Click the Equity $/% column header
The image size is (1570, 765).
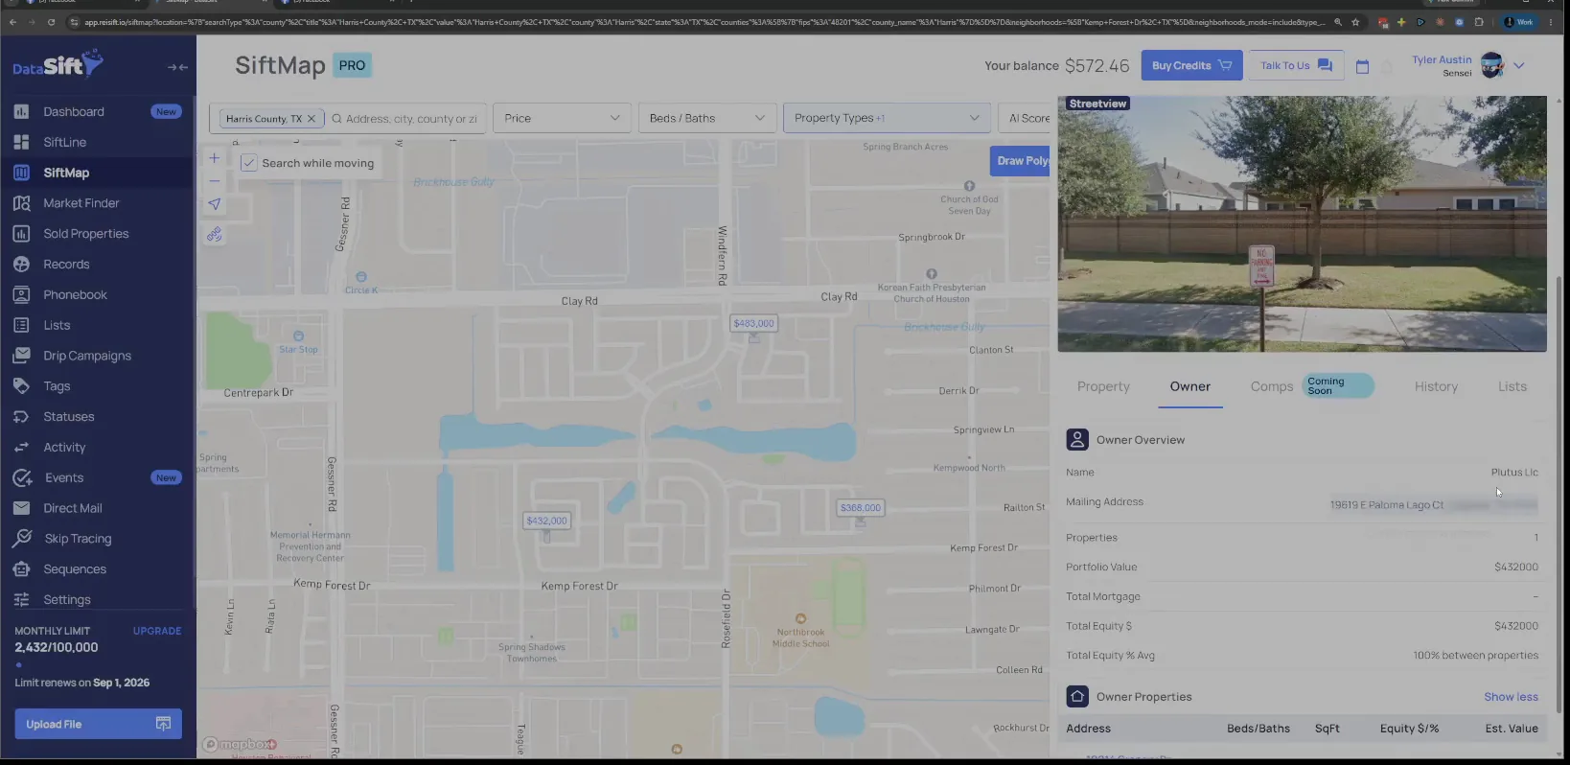coord(1409,729)
